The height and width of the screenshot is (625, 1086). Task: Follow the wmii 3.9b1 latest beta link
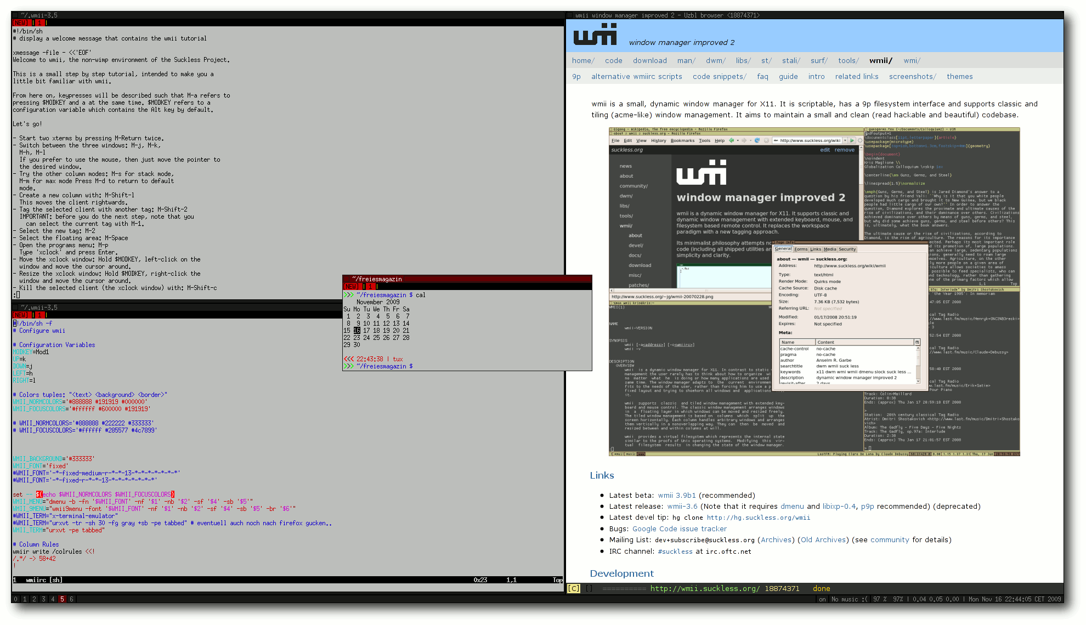click(677, 495)
